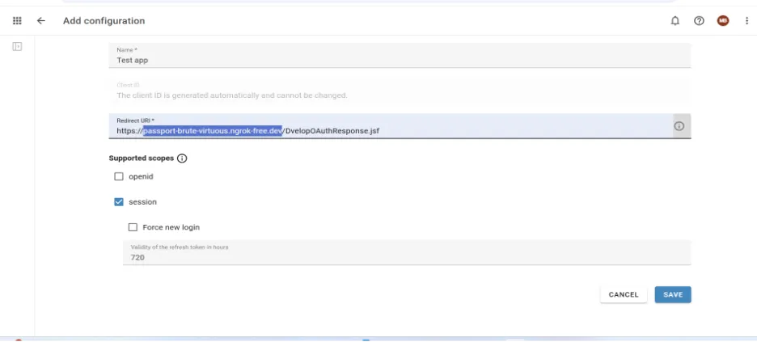Click the session label text
This screenshot has width=757, height=342.
pyautogui.click(x=142, y=201)
